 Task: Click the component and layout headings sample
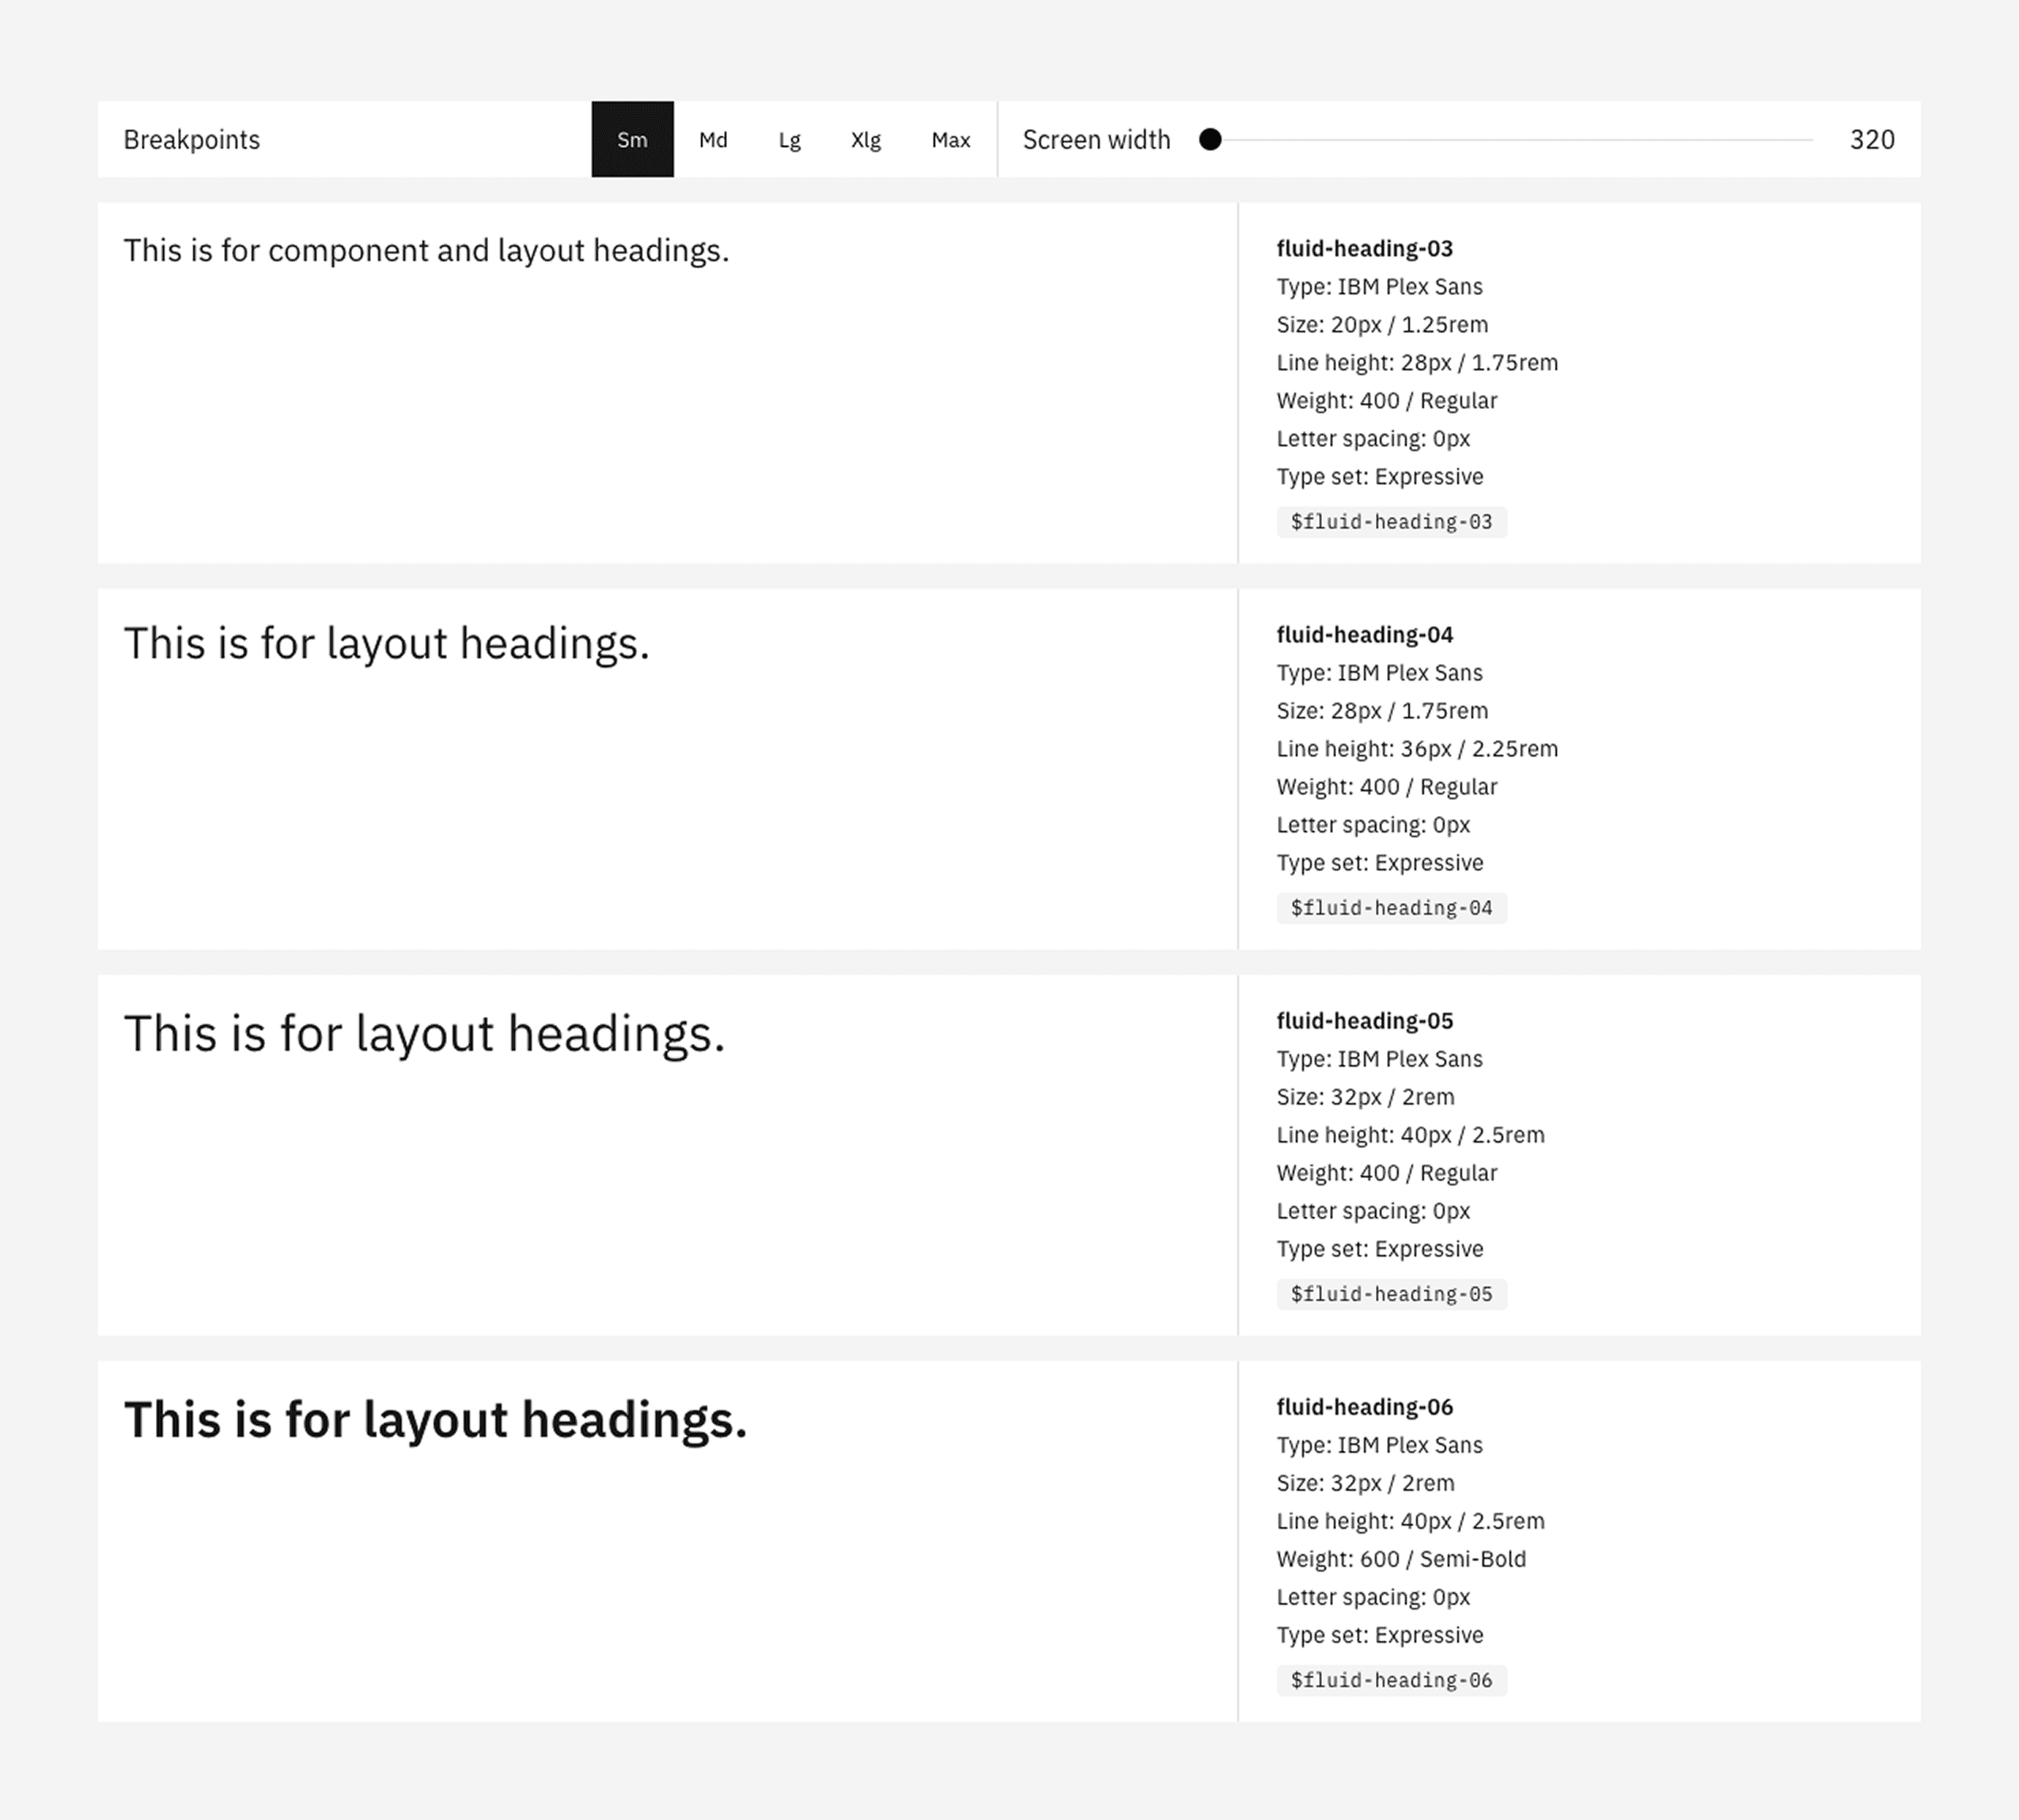tap(426, 250)
